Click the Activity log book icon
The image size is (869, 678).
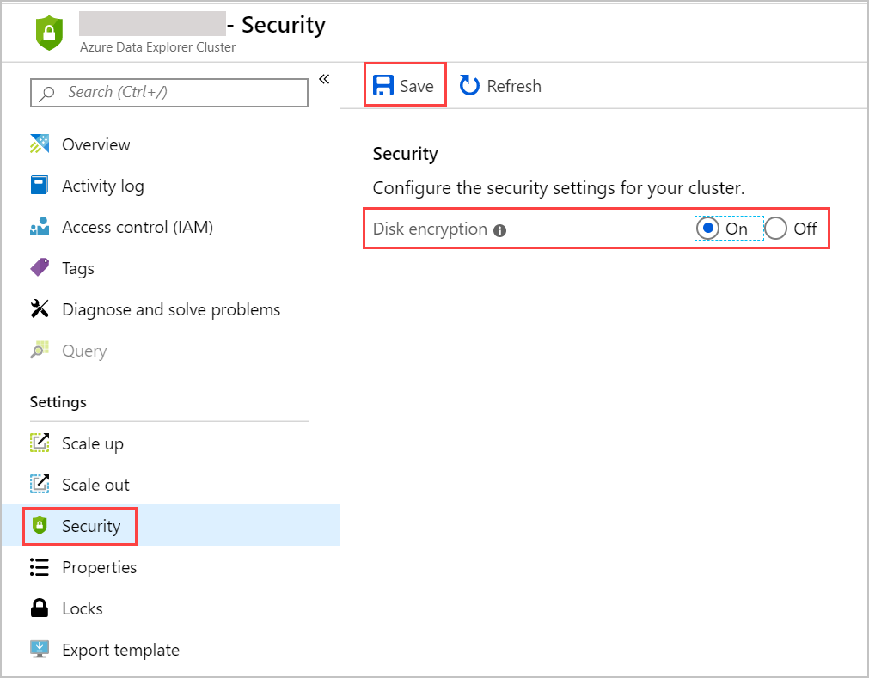coord(40,186)
